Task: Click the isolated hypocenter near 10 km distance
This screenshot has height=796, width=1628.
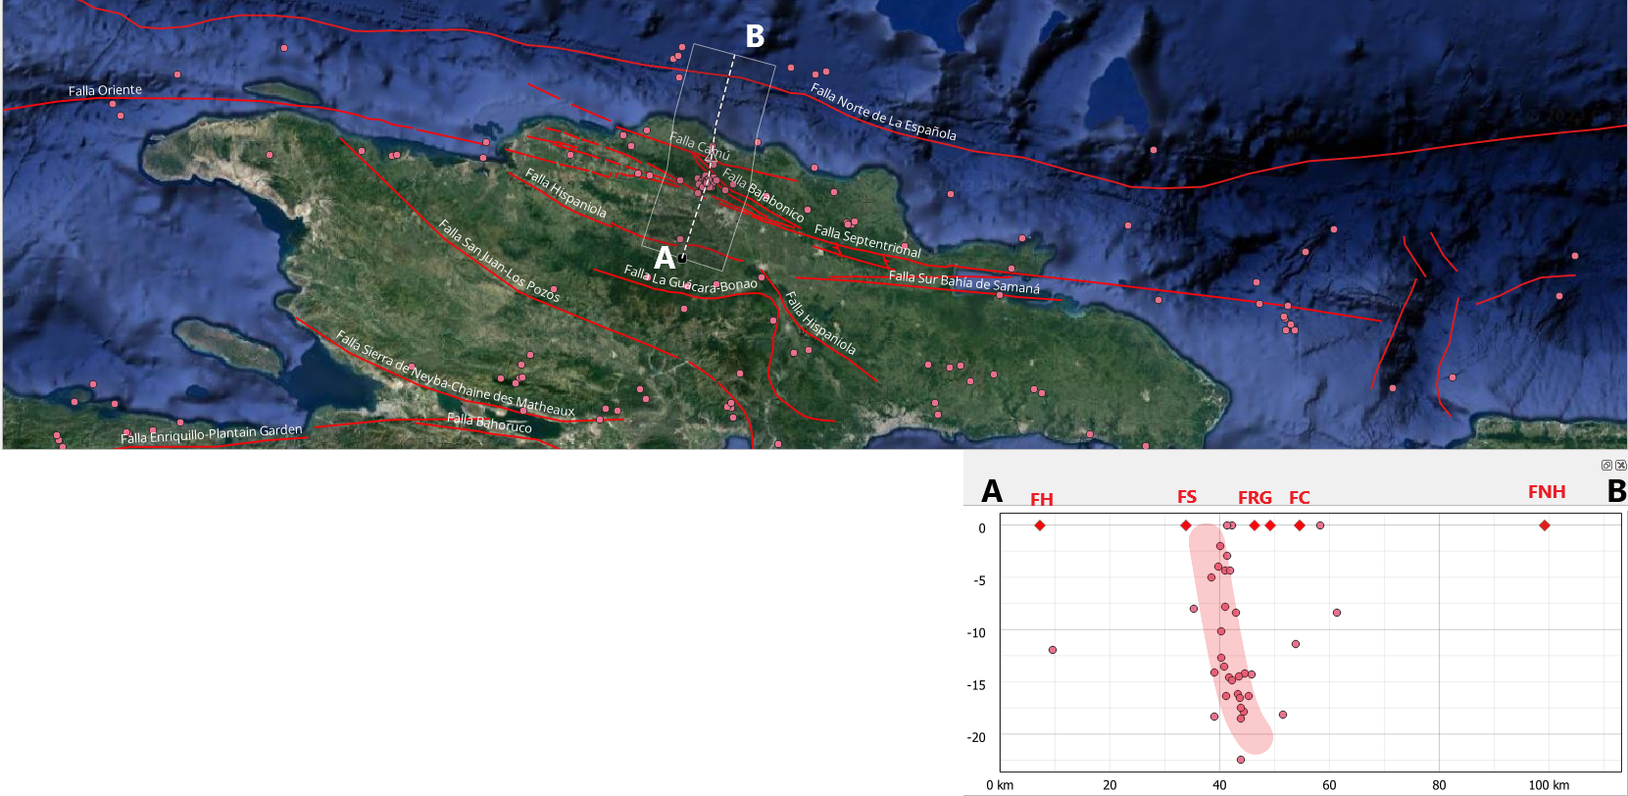Action: click(x=1053, y=650)
